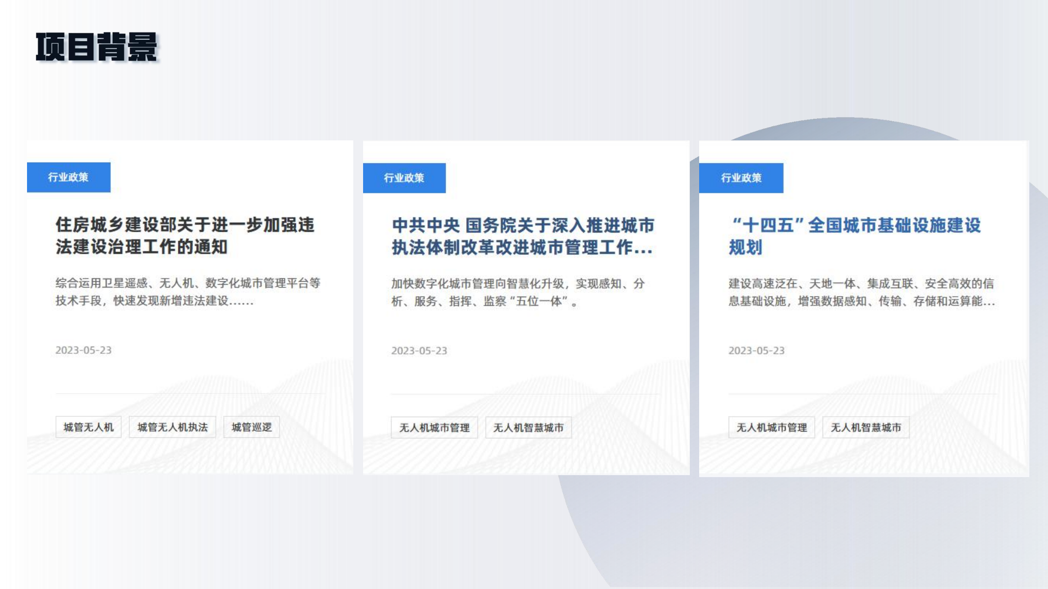Click 无人机智慧城市 tag on middle card
The width and height of the screenshot is (1048, 589).
tap(528, 428)
